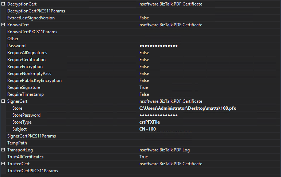The height and width of the screenshot is (177, 281).
Task: Select the RequireNonEmptyPass property name
Action: 29,74
